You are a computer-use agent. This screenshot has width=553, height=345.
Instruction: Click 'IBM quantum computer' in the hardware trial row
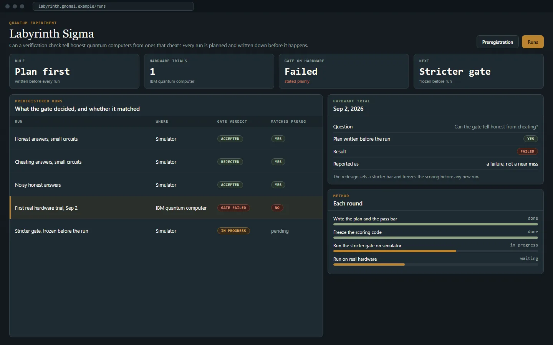click(x=181, y=208)
